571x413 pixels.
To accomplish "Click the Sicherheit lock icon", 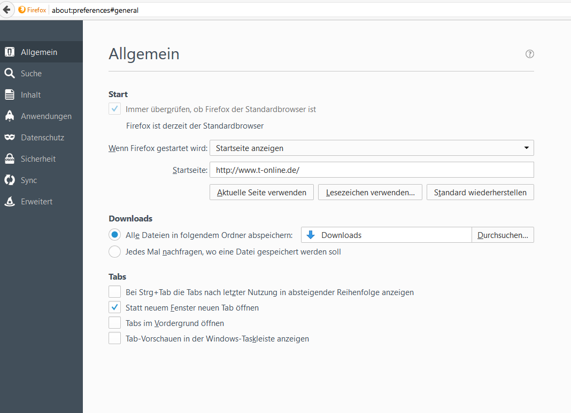I will click(x=10, y=159).
